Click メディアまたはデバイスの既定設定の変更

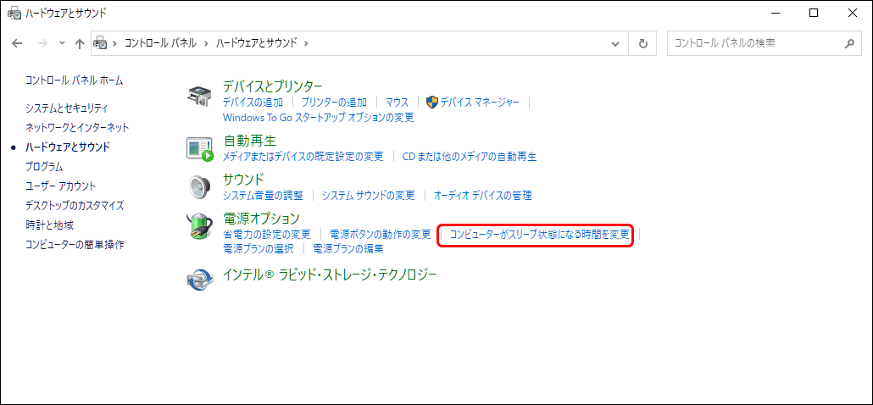(303, 157)
